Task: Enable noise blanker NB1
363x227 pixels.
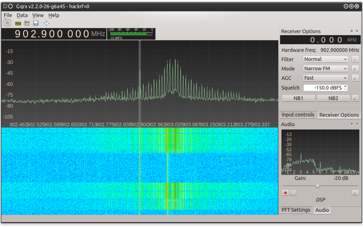Action: tap(298, 98)
